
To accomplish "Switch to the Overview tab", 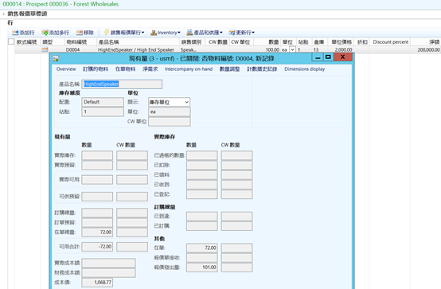I will tap(66, 69).
